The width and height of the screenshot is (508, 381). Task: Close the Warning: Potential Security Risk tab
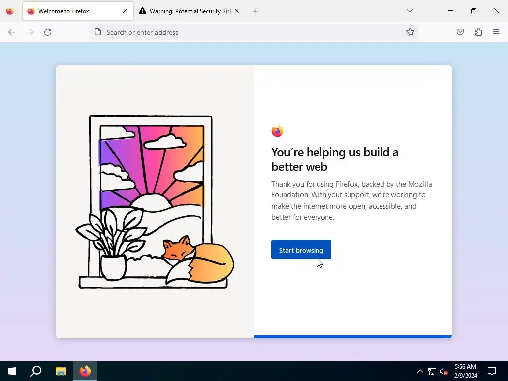coord(237,11)
